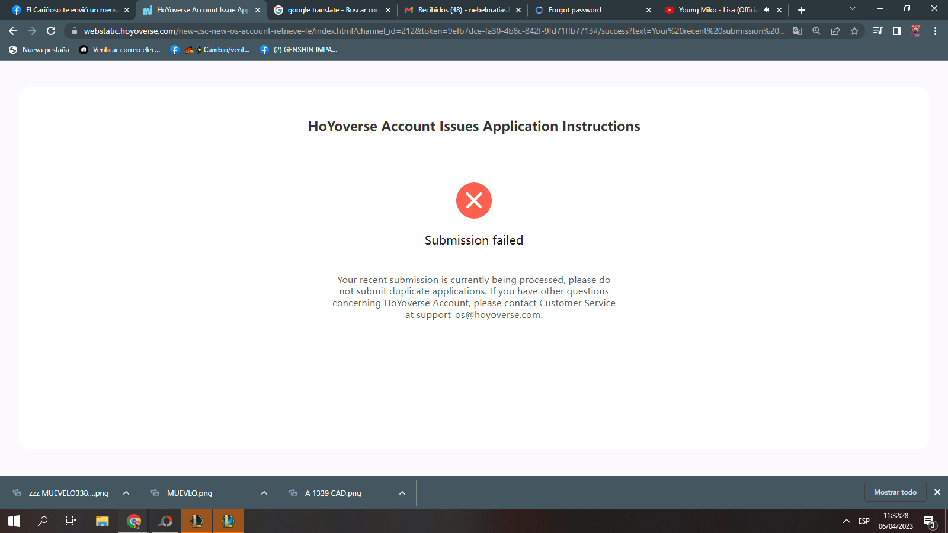Open (2) GENSHIN IMPA... bookmark
The height and width of the screenshot is (533, 948).
coord(299,50)
